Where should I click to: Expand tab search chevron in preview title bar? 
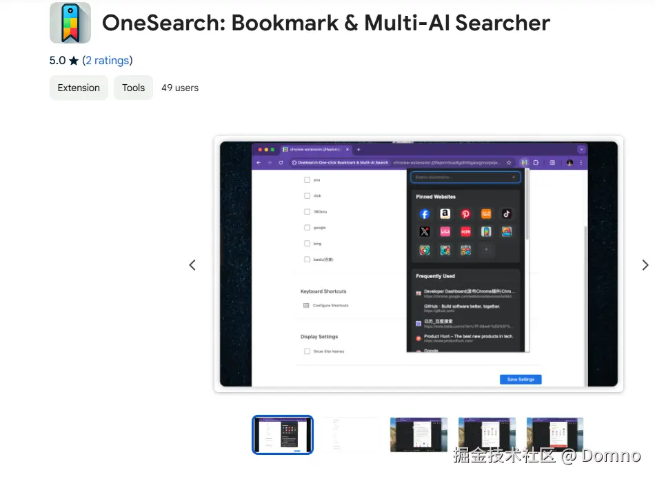click(x=581, y=149)
